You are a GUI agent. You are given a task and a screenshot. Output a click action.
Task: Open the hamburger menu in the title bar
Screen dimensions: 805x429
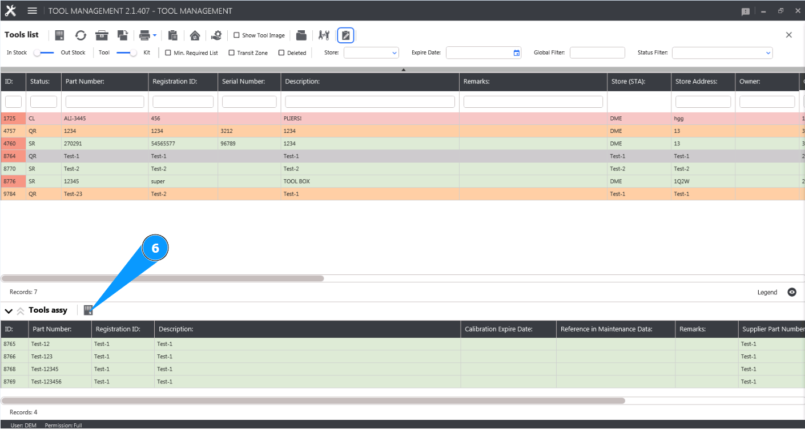click(33, 11)
